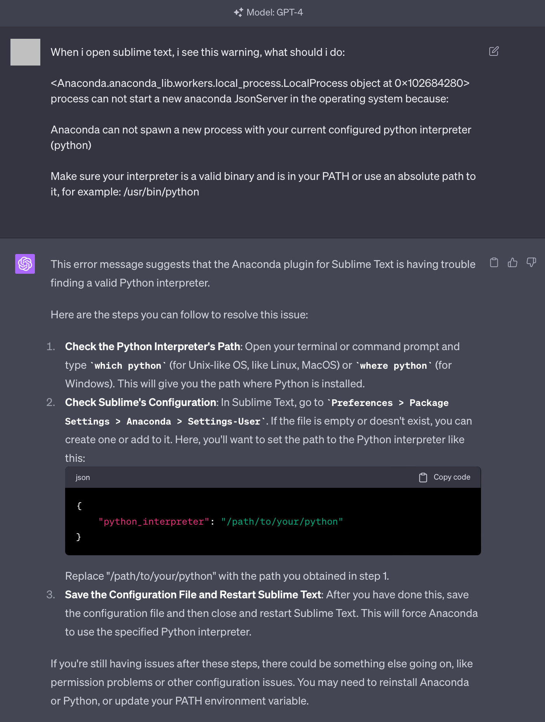Click the "/path/to/your/python" value in the code block
This screenshot has width=545, height=722.
click(282, 522)
